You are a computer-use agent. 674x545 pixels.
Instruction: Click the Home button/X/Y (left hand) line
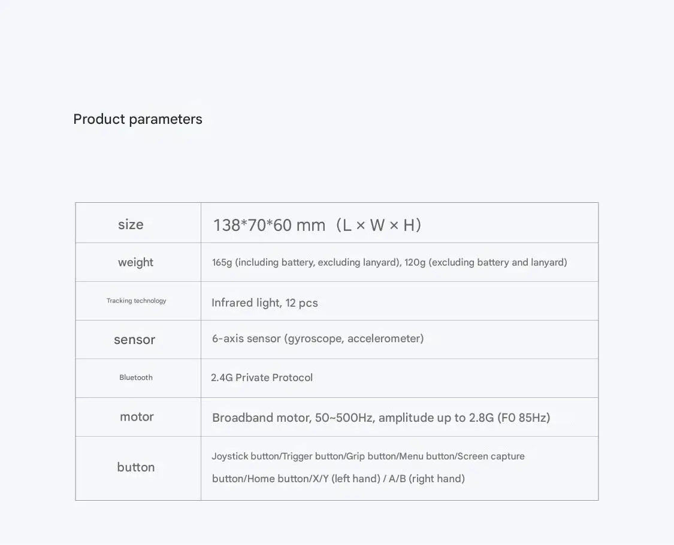coord(338,479)
